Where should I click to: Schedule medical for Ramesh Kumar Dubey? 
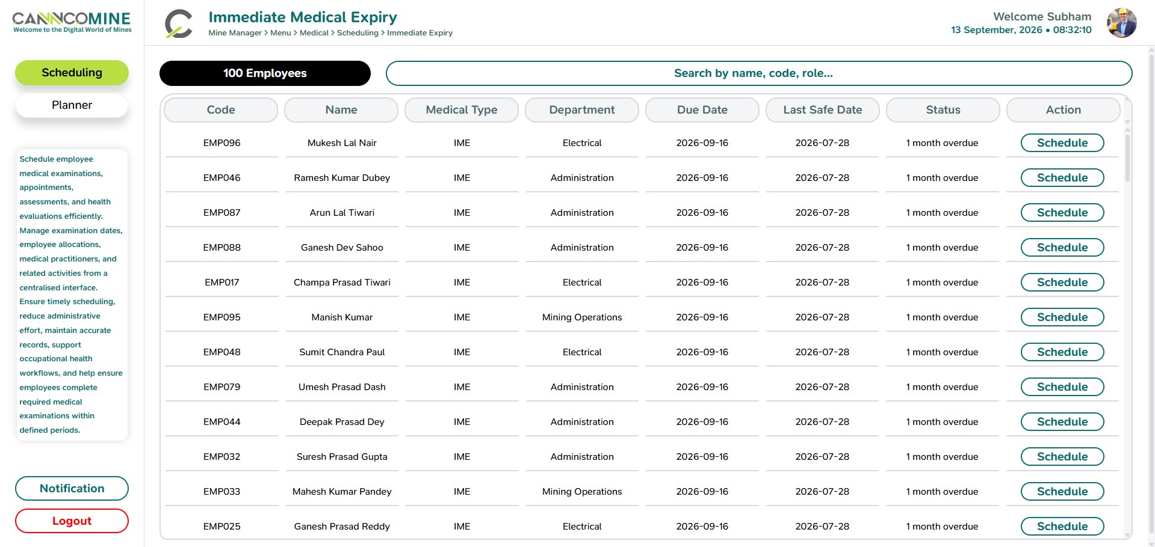pos(1062,178)
